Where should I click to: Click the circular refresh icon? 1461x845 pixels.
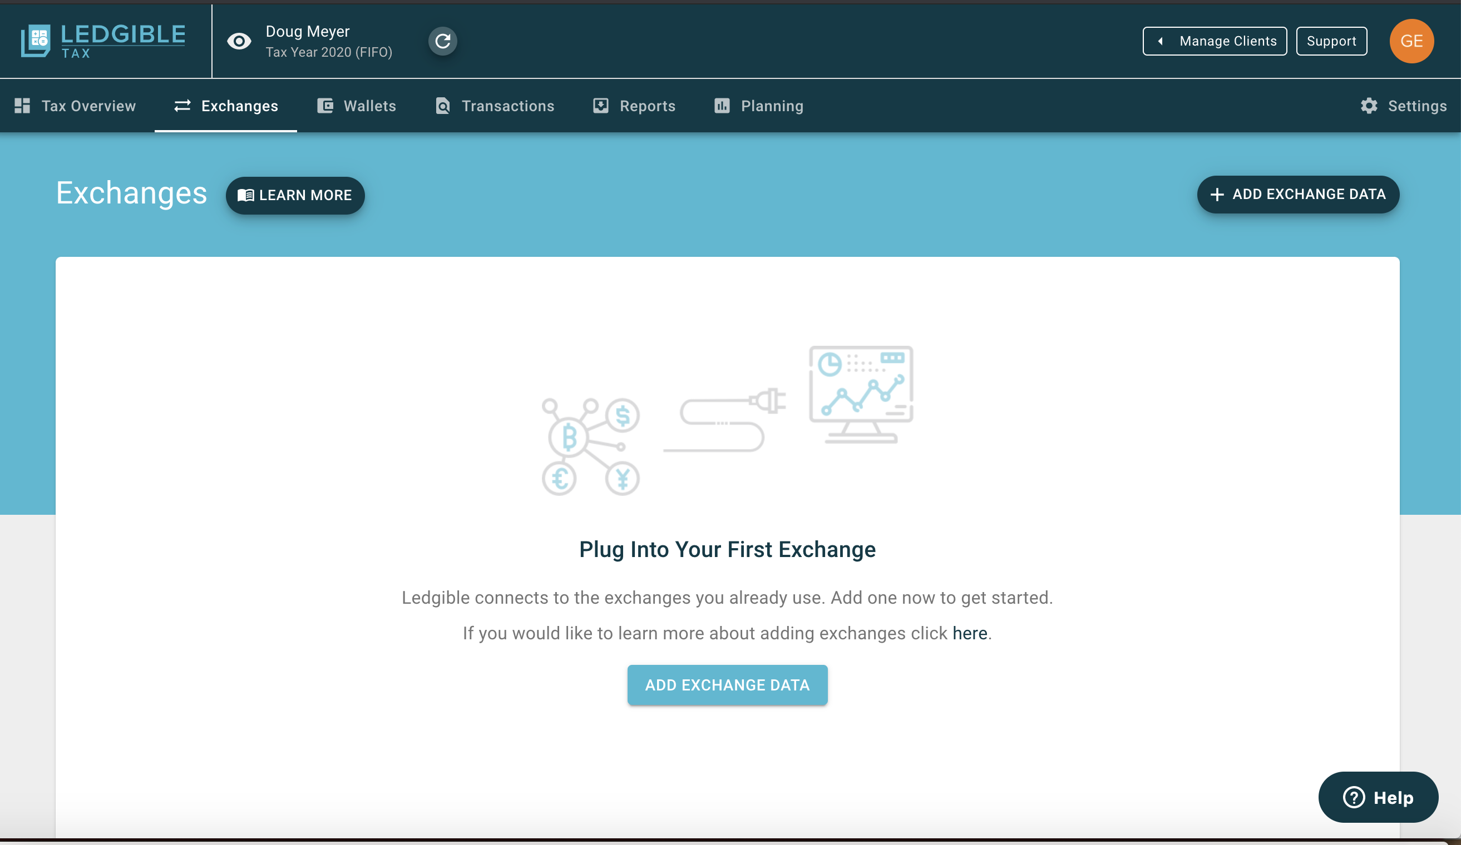pyautogui.click(x=442, y=41)
